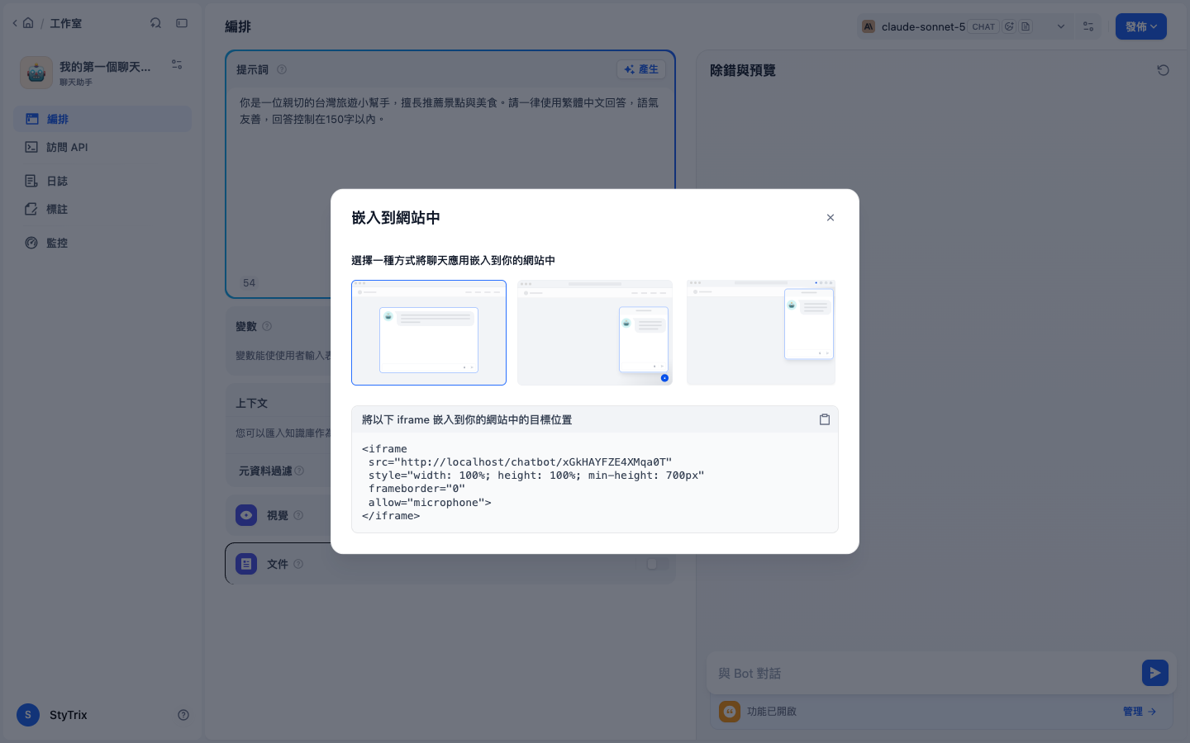Open the home icon in header
This screenshot has height=743, width=1190.
pos(28,23)
